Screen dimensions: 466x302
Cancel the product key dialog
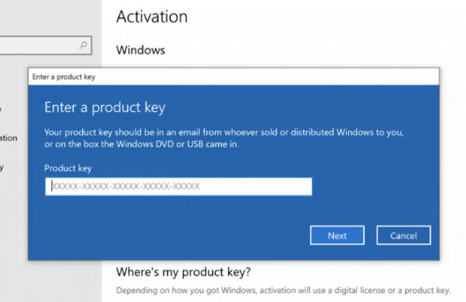tap(404, 236)
